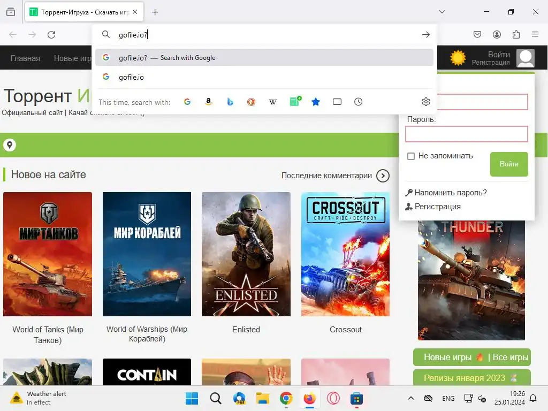Search this time with Bing

point(230,102)
